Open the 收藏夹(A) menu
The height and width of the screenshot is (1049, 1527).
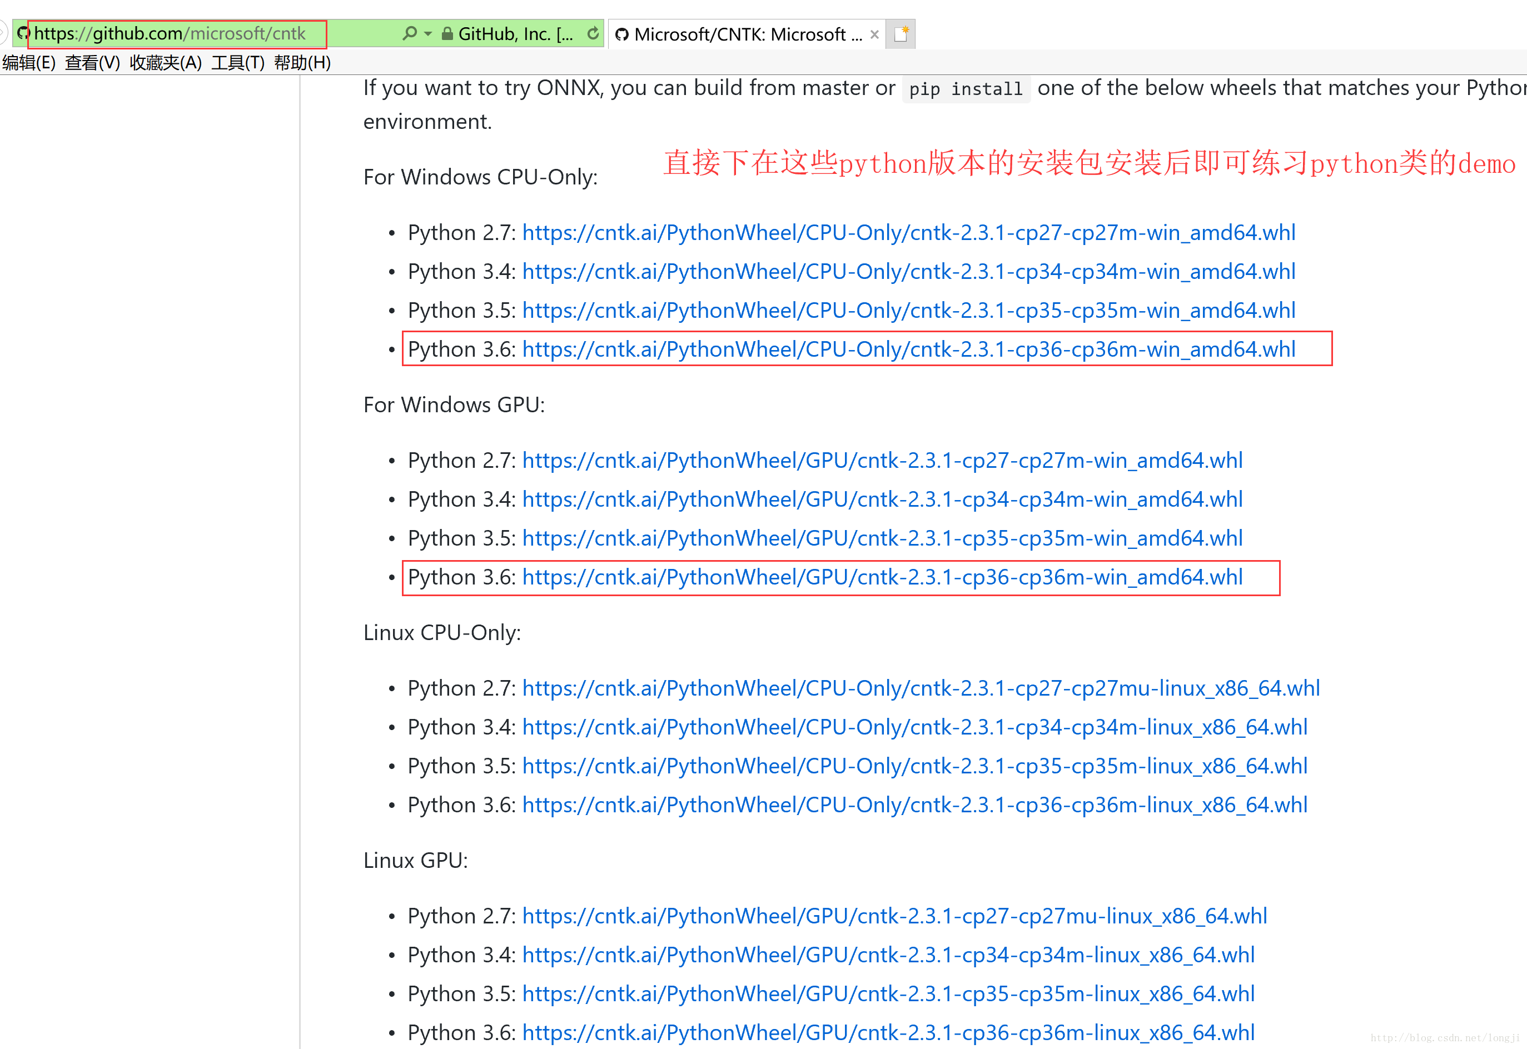166,63
